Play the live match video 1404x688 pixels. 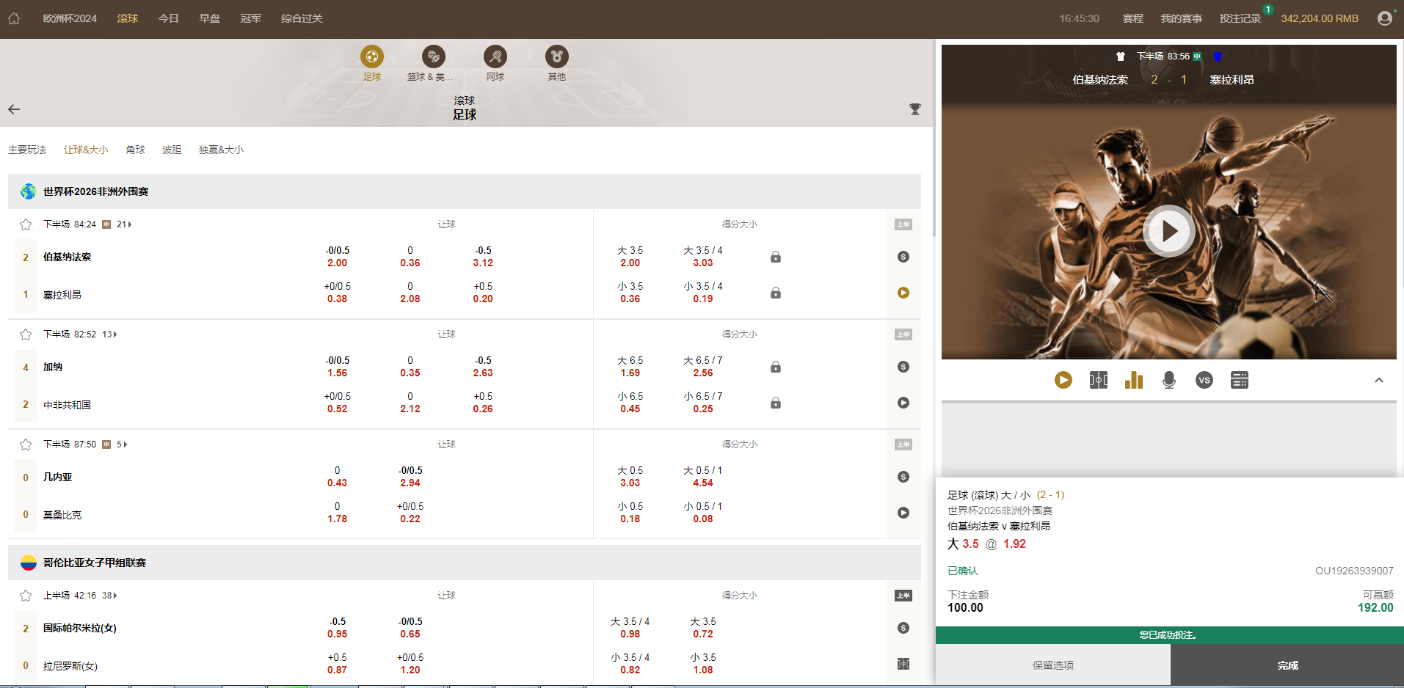1168,231
